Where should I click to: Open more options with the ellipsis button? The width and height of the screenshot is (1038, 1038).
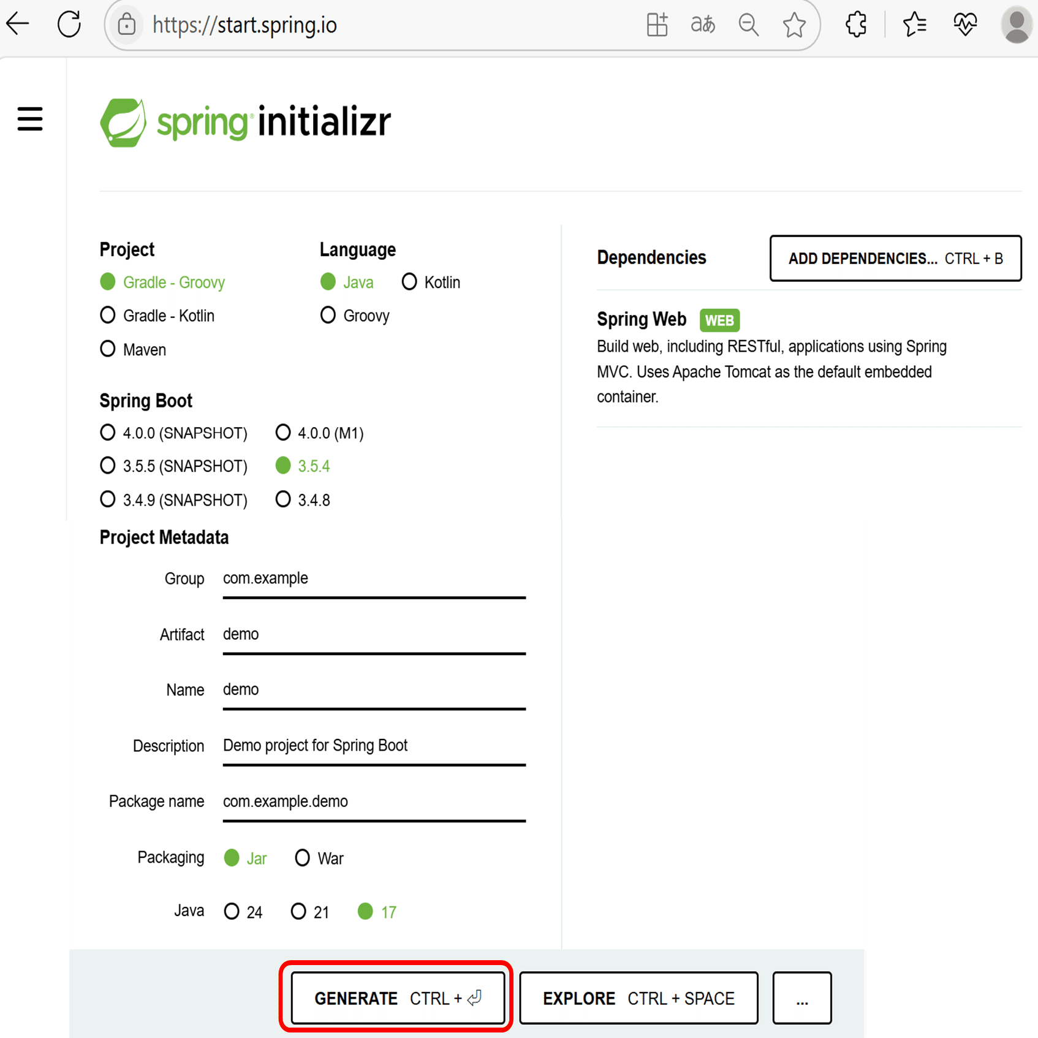(x=802, y=998)
